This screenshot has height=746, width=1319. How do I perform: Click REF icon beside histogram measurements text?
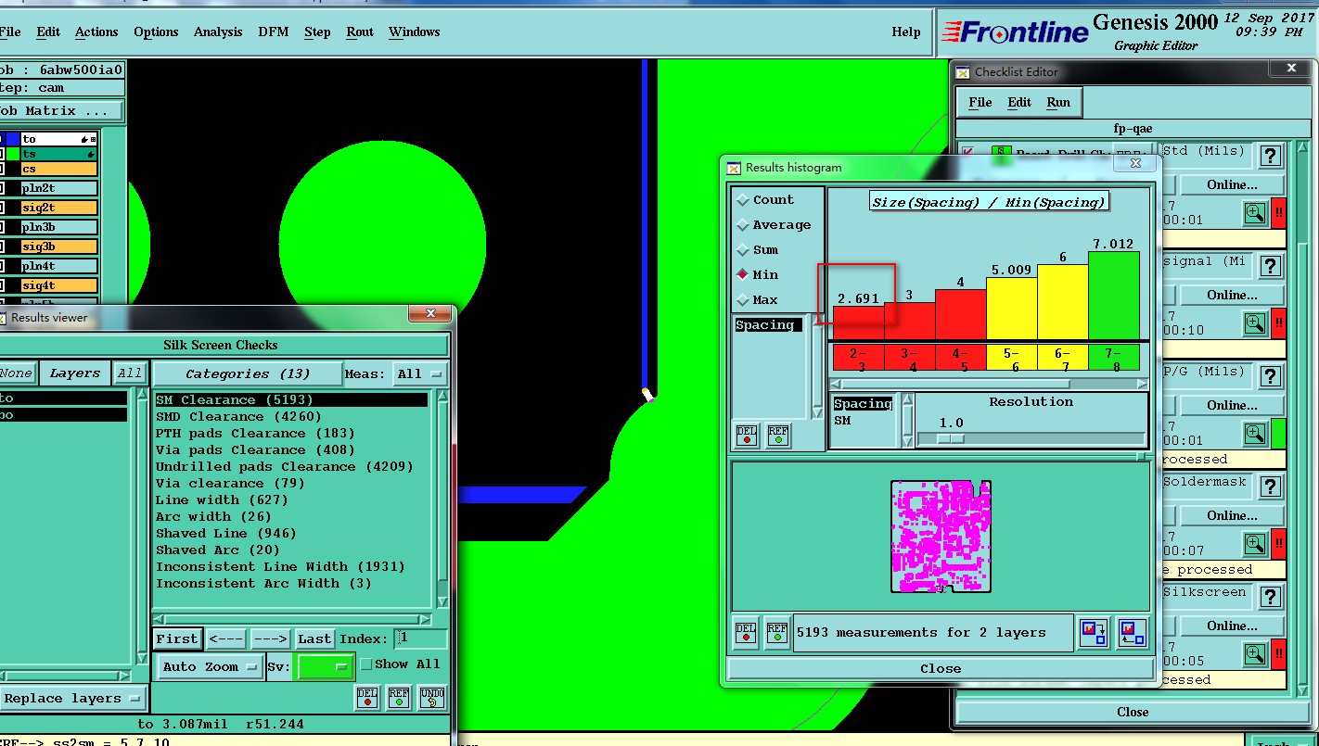coord(777,632)
